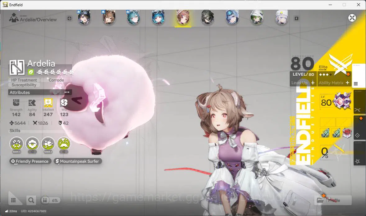The width and height of the screenshot is (366, 216).
Task: Open the Ability Matrix plus button
Action: tap(347, 83)
